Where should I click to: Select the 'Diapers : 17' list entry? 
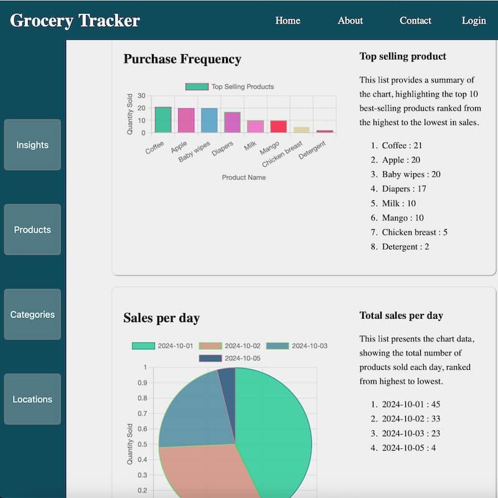click(404, 189)
